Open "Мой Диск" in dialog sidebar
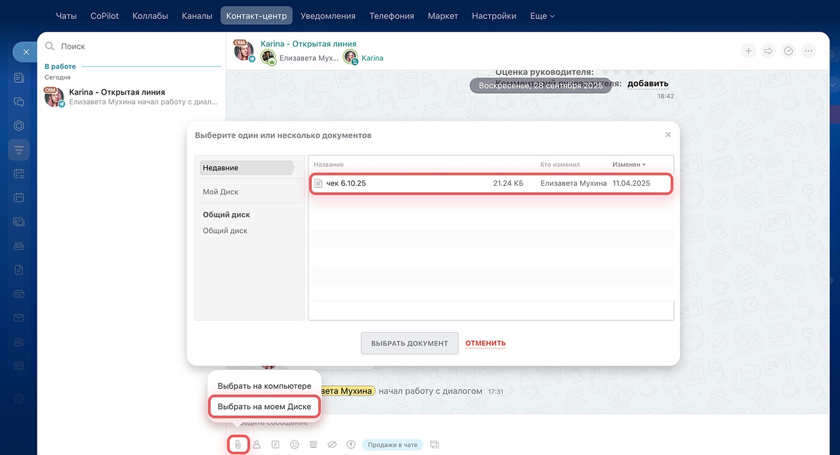840x455 pixels. [220, 192]
